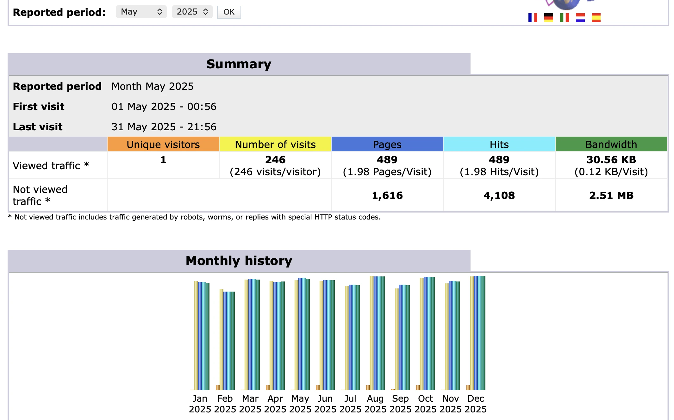Click the Hits column header

tap(499, 144)
